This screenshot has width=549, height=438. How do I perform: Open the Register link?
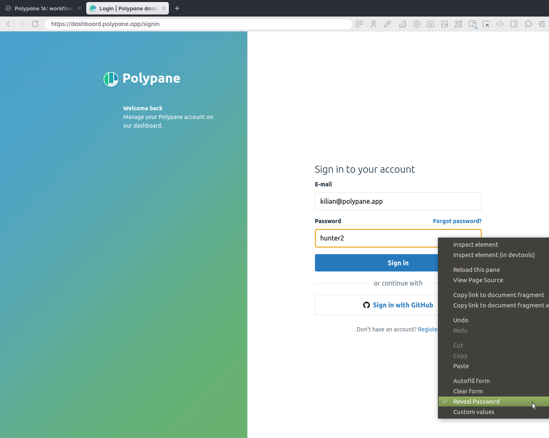coord(428,329)
